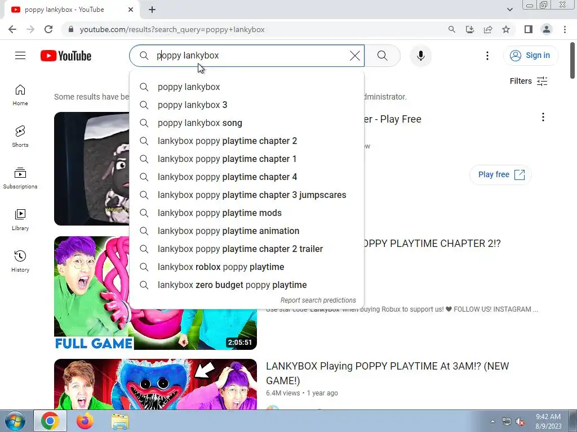
Task: Open the network tray icon
Action: click(x=507, y=422)
